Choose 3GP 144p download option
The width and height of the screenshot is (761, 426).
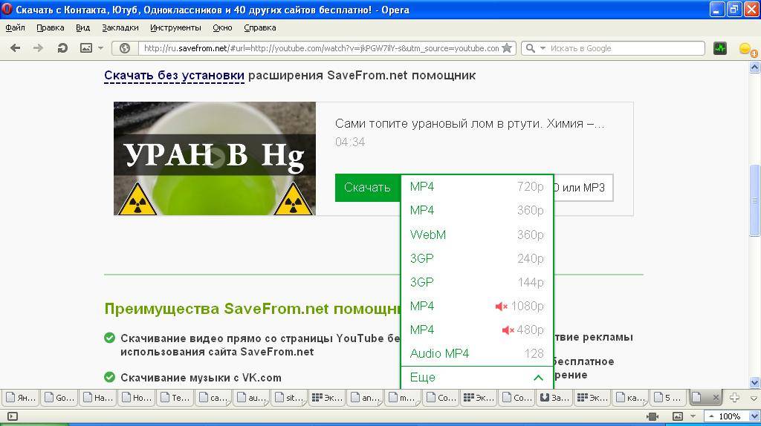coord(476,282)
